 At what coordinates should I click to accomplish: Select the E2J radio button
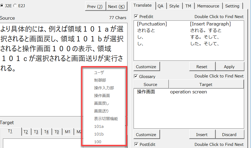pos(15,5)
